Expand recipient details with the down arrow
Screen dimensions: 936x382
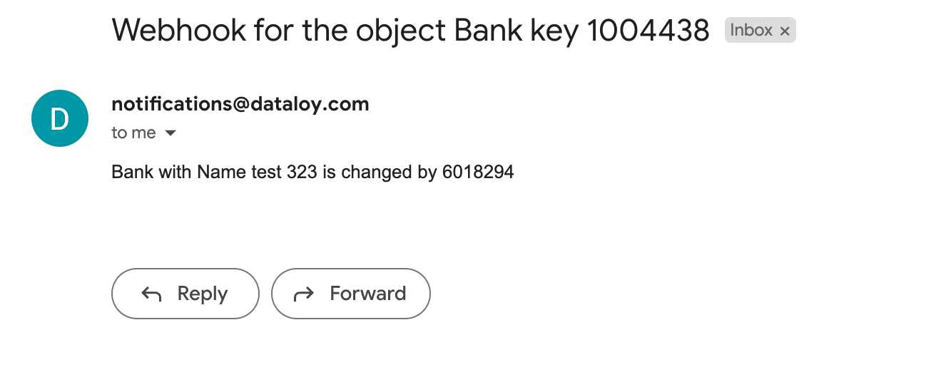coord(171,133)
